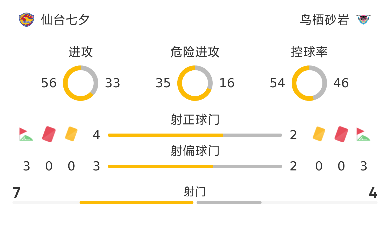Image resolution: width=390 pixels, height=225 pixels.
Task: Select the 鸟栖砂岩 team name
Action: point(324,20)
